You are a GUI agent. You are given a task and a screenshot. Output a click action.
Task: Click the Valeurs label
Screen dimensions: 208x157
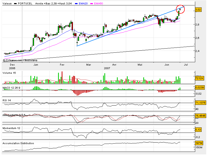(7, 4)
